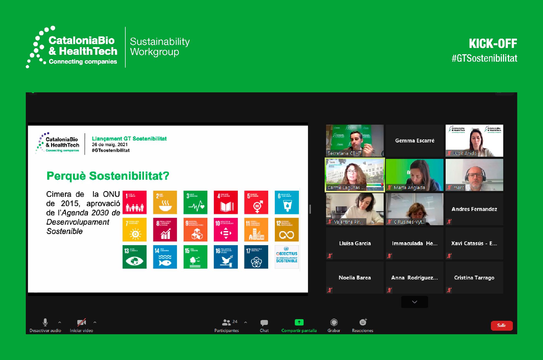Click the CataloniaBio & HealthTech banner logo
This screenshot has width=543, height=360.
click(72, 47)
